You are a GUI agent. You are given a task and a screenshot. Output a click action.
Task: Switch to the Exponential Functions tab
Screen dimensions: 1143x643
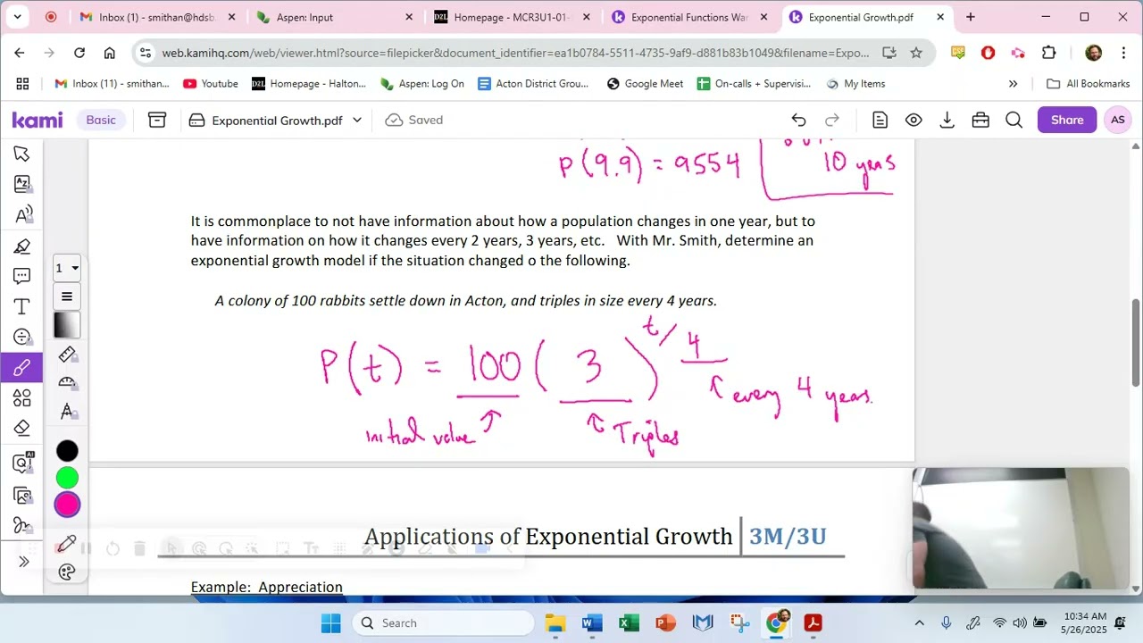pyautogui.click(x=688, y=17)
